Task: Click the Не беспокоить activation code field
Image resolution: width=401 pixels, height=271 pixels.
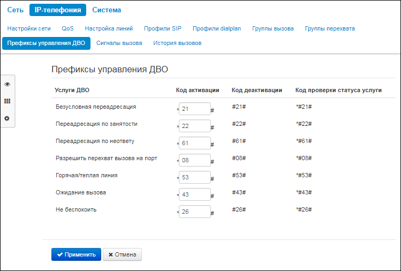Action: [195, 212]
